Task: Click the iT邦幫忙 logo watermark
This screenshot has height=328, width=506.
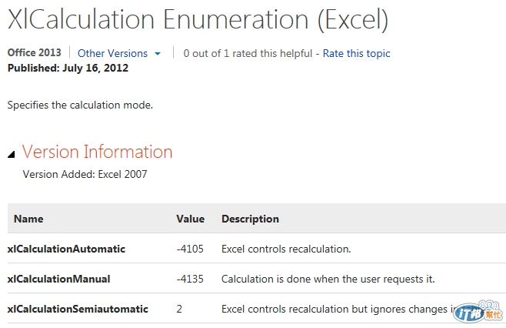Action: point(478,312)
